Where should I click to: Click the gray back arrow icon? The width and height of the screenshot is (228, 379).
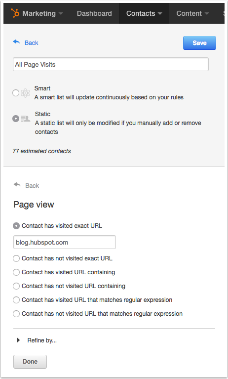(x=17, y=185)
